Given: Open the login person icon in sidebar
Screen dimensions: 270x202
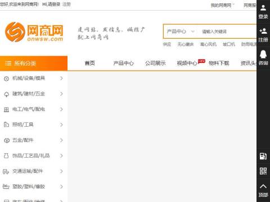Looking at the screenshot, I should (263, 8).
